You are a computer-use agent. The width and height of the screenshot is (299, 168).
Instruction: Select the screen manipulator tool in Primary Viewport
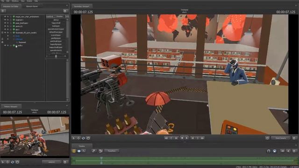pos(17,162)
